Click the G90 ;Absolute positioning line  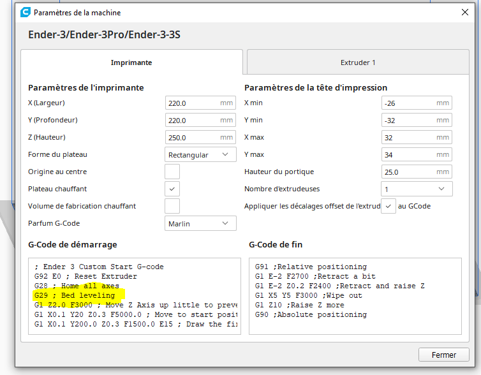tap(311, 314)
